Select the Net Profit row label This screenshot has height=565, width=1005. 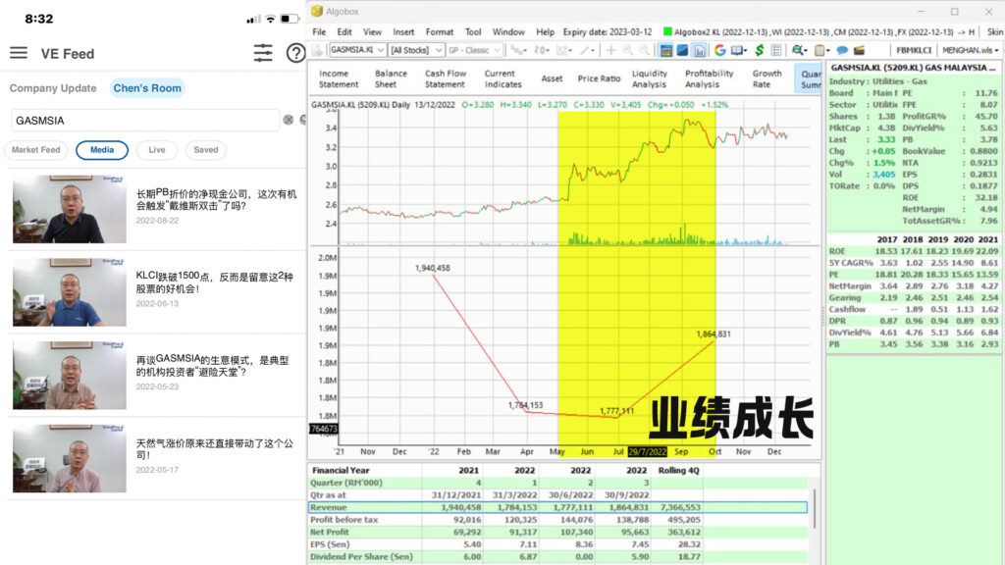tap(330, 532)
